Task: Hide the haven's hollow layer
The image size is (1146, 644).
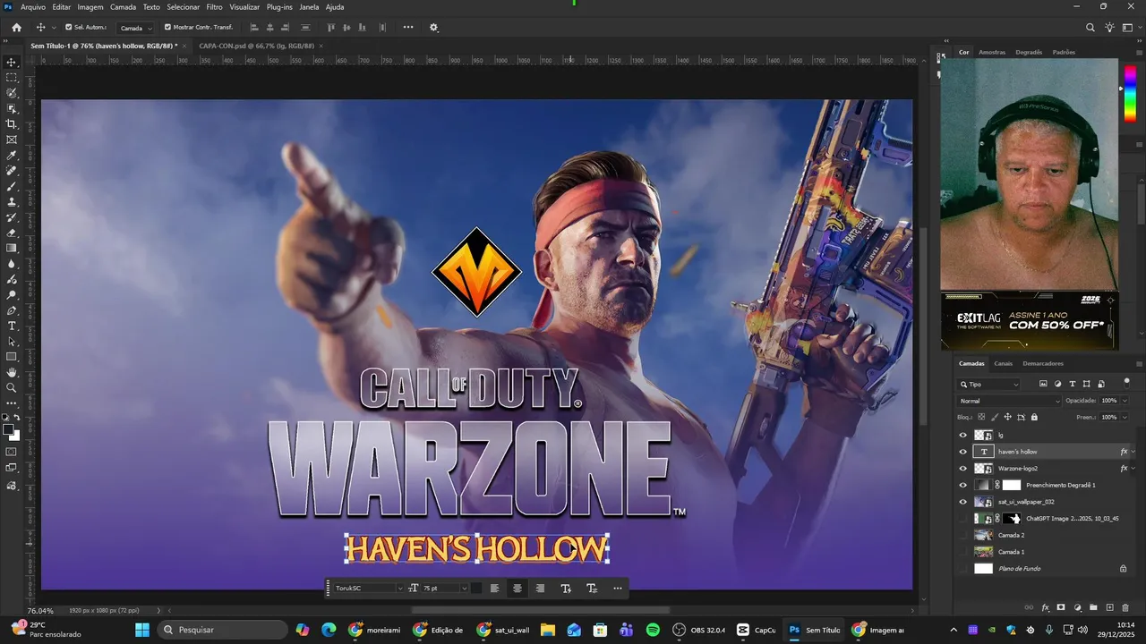Action: click(963, 452)
